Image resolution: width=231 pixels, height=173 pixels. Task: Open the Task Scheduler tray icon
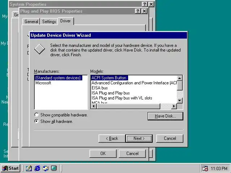[x=205, y=168]
